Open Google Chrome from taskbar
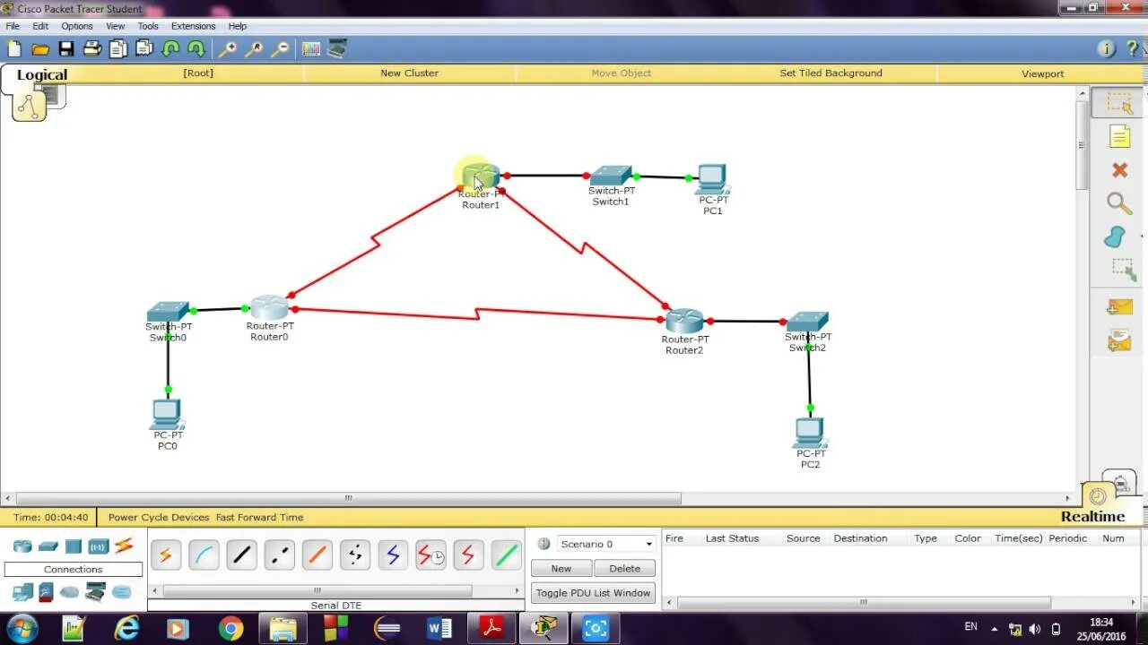The image size is (1148, 645). [x=230, y=629]
